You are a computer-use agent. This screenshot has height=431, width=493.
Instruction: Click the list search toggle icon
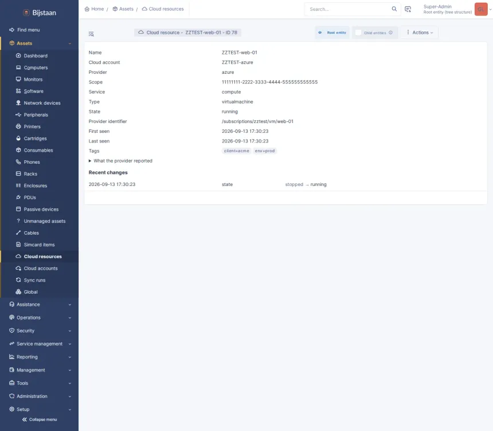click(x=91, y=34)
